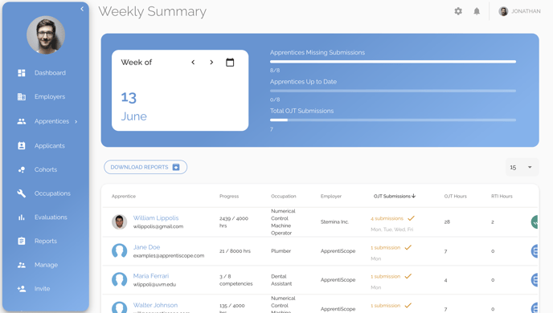The image size is (553, 313).
Task: Open settings gear icon in header
Action: 458,11
